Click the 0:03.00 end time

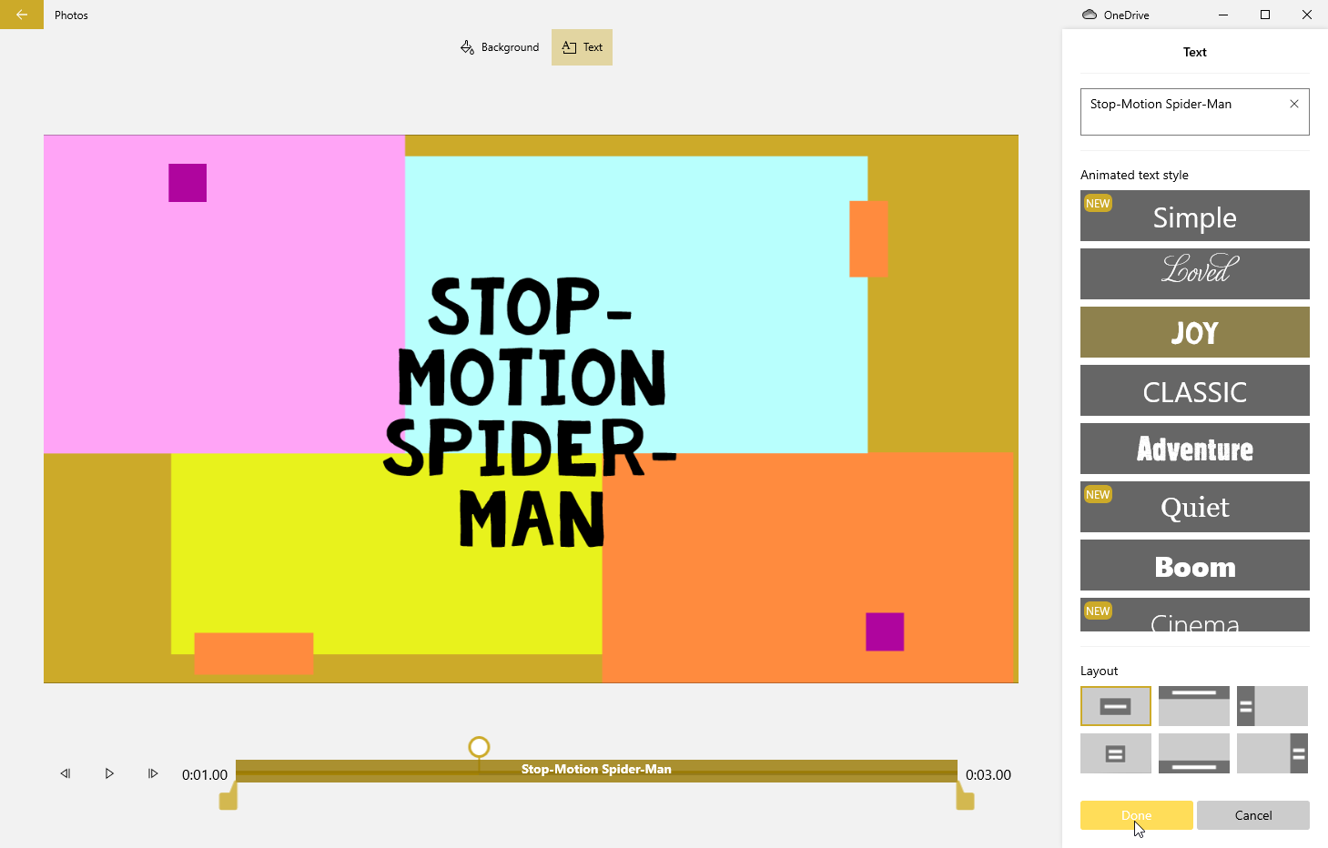[988, 775]
